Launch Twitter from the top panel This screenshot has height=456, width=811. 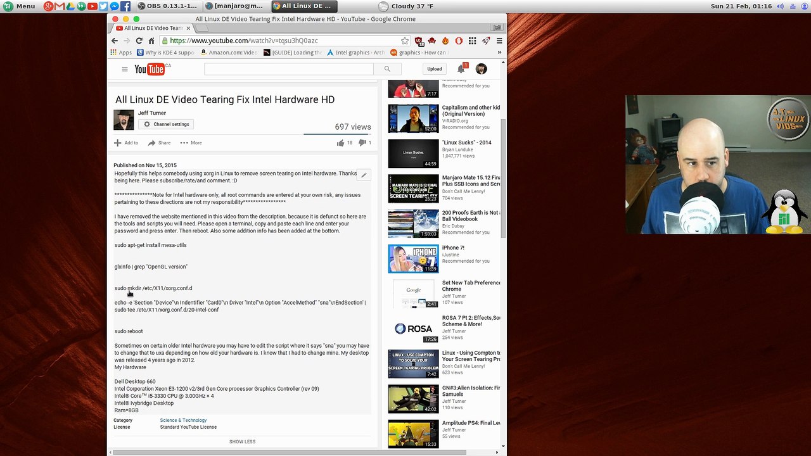coord(103,6)
